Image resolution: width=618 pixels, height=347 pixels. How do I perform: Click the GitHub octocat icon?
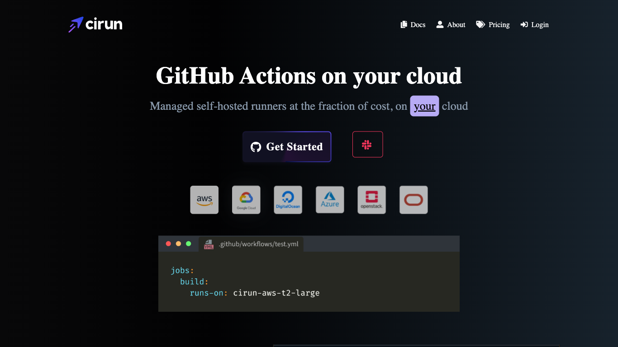pos(256,147)
